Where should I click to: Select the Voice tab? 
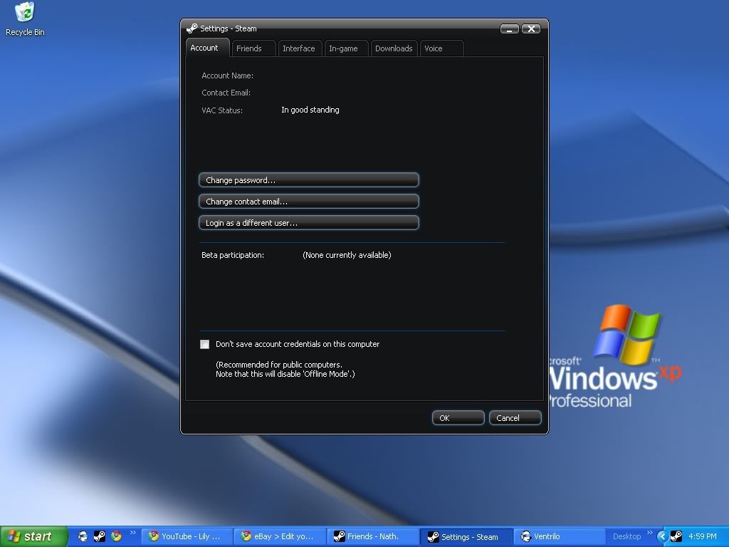(x=441, y=48)
